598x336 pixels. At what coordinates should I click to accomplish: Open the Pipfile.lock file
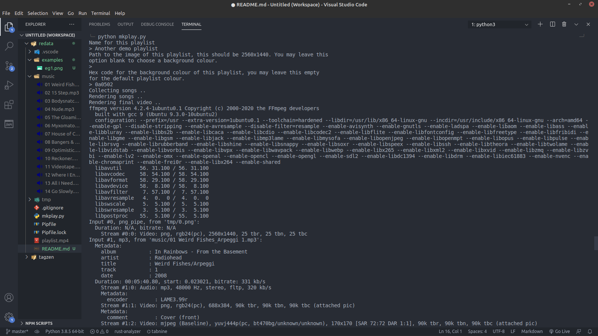[54, 232]
